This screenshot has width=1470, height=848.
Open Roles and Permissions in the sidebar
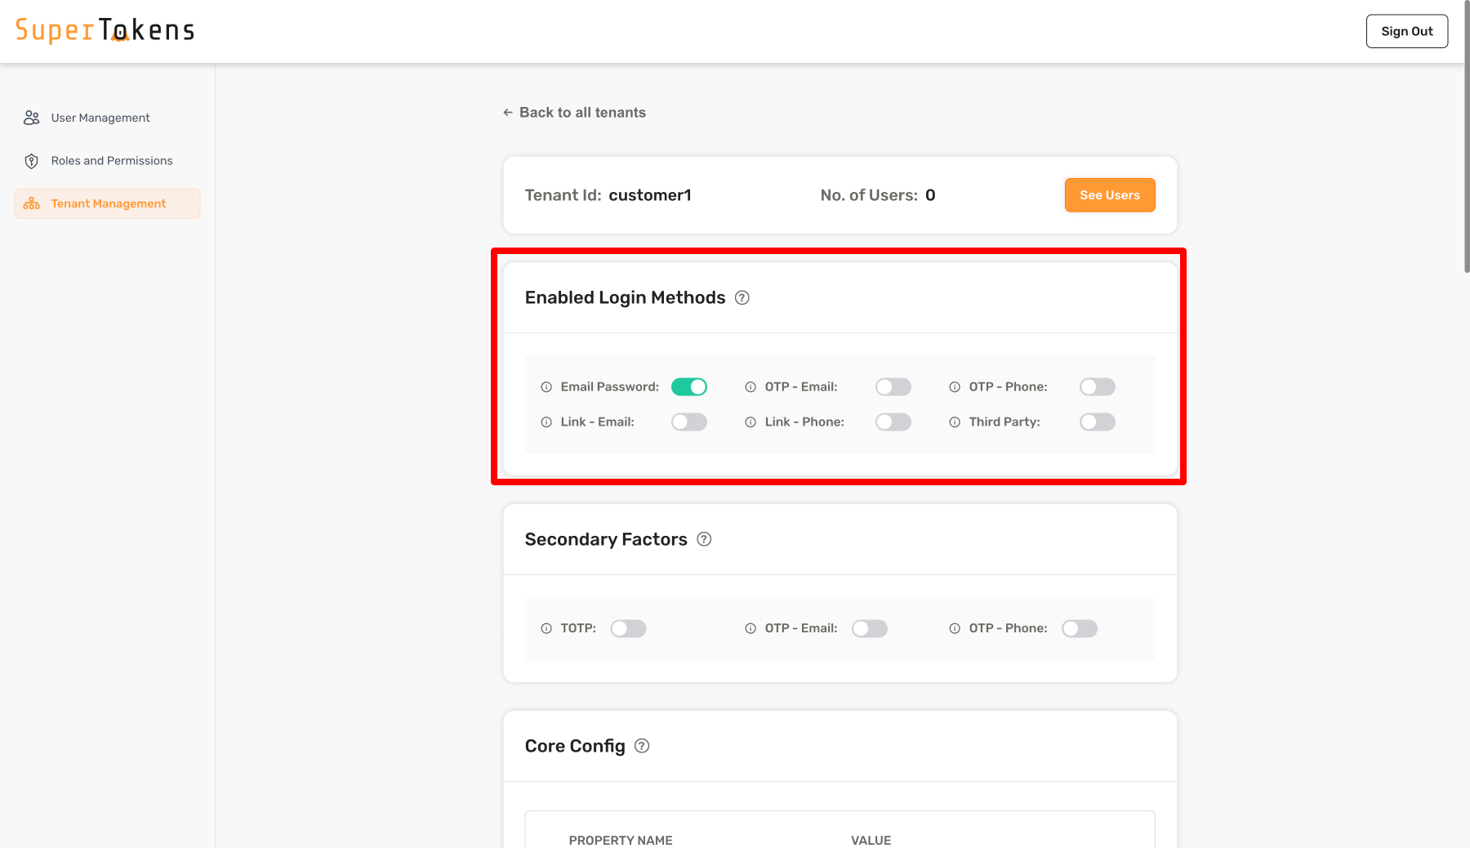[111, 161]
